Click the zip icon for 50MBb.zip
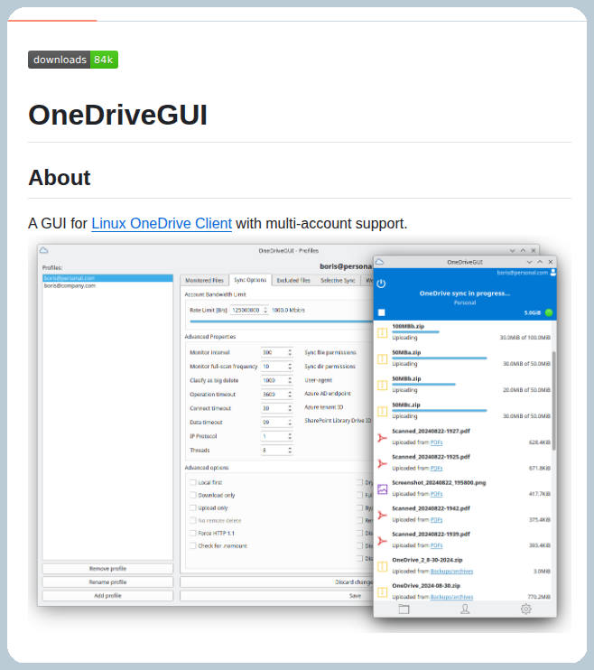The image size is (594, 670). [x=383, y=385]
